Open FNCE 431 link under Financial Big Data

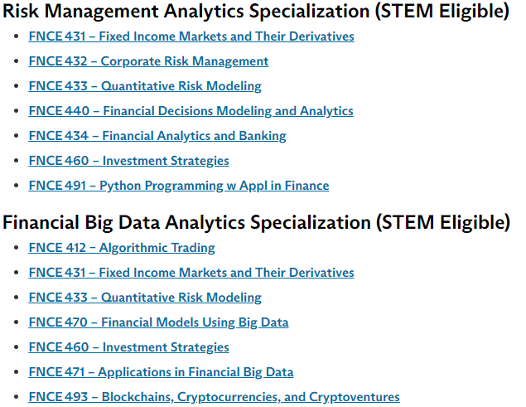coord(191,273)
